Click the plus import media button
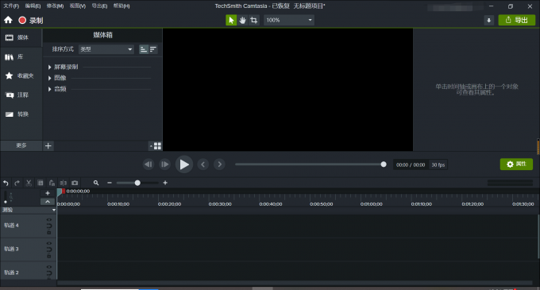The width and height of the screenshot is (540, 290). [48, 145]
